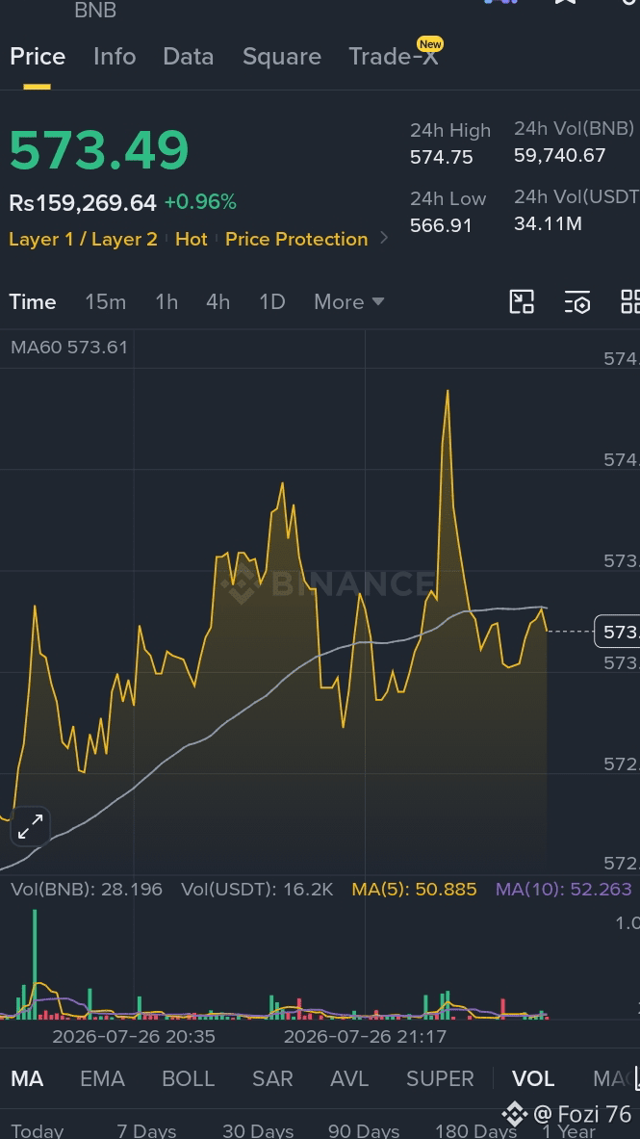
Task: Tap the Hot tag
Action: (x=192, y=239)
